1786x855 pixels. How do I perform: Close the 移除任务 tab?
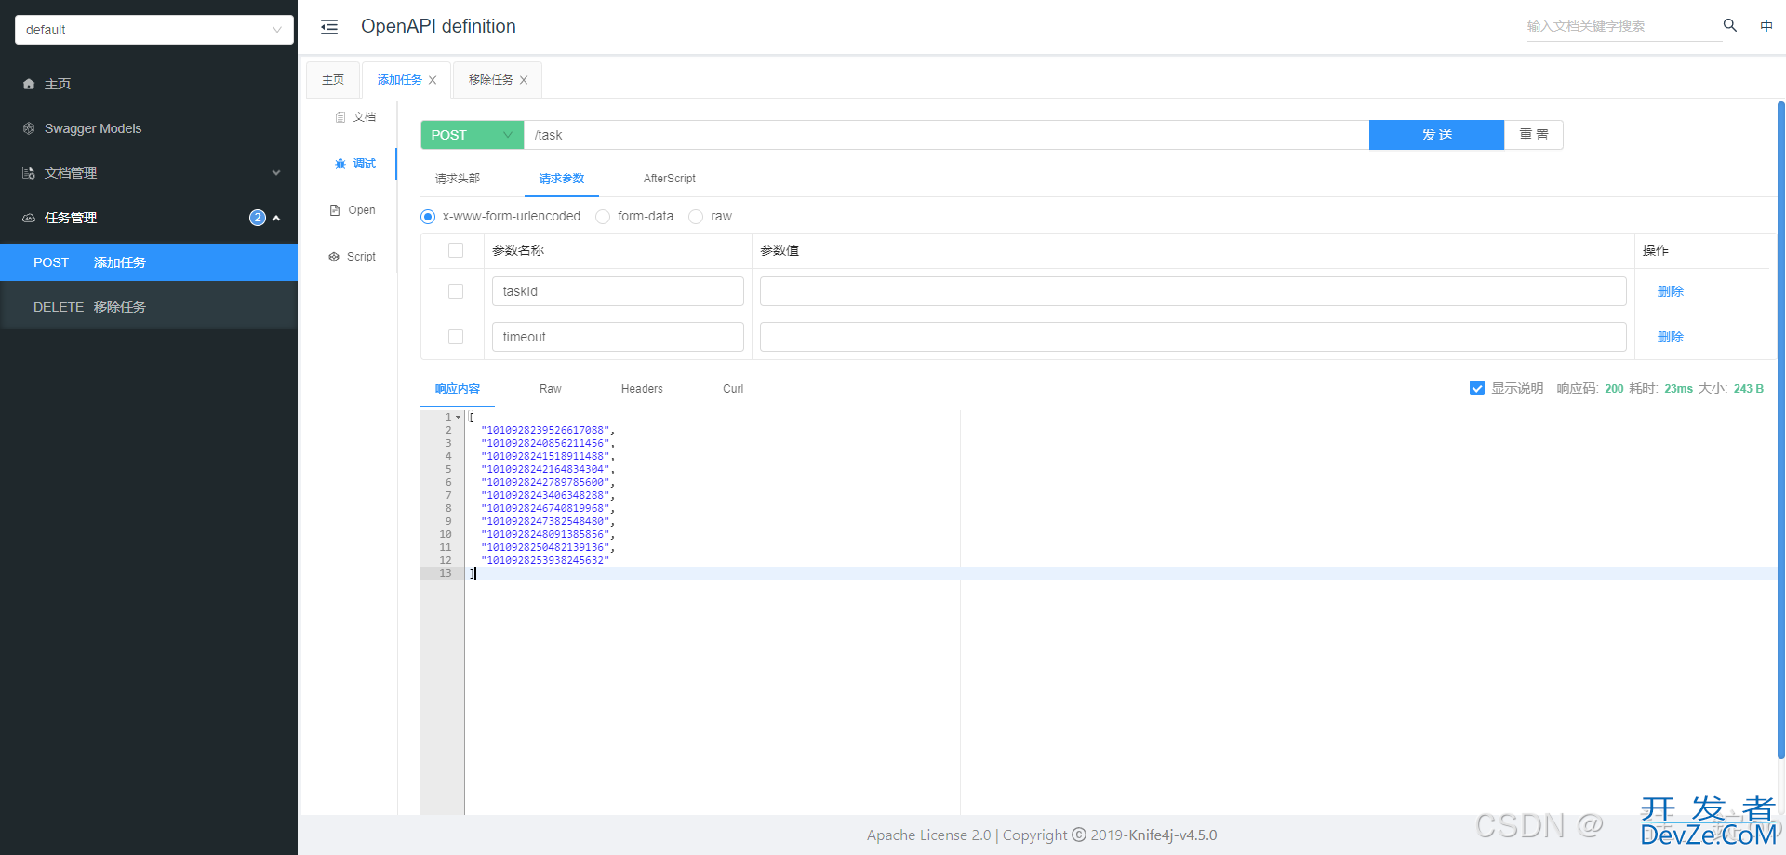tap(524, 80)
